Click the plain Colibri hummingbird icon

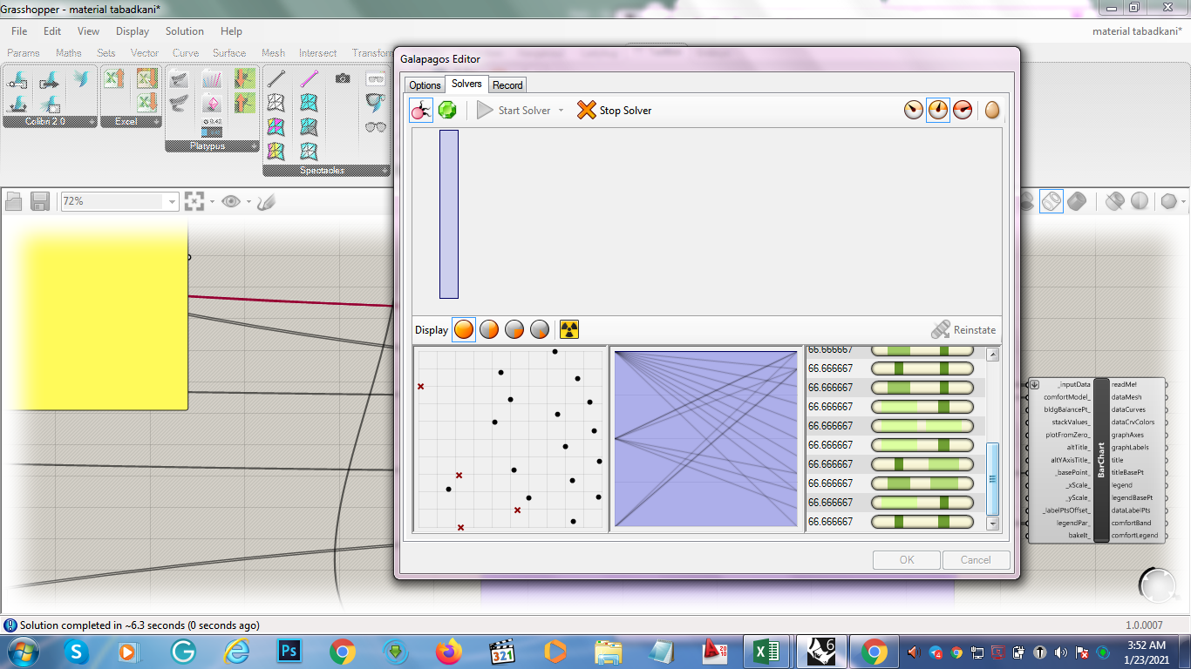pyautogui.click(x=82, y=79)
